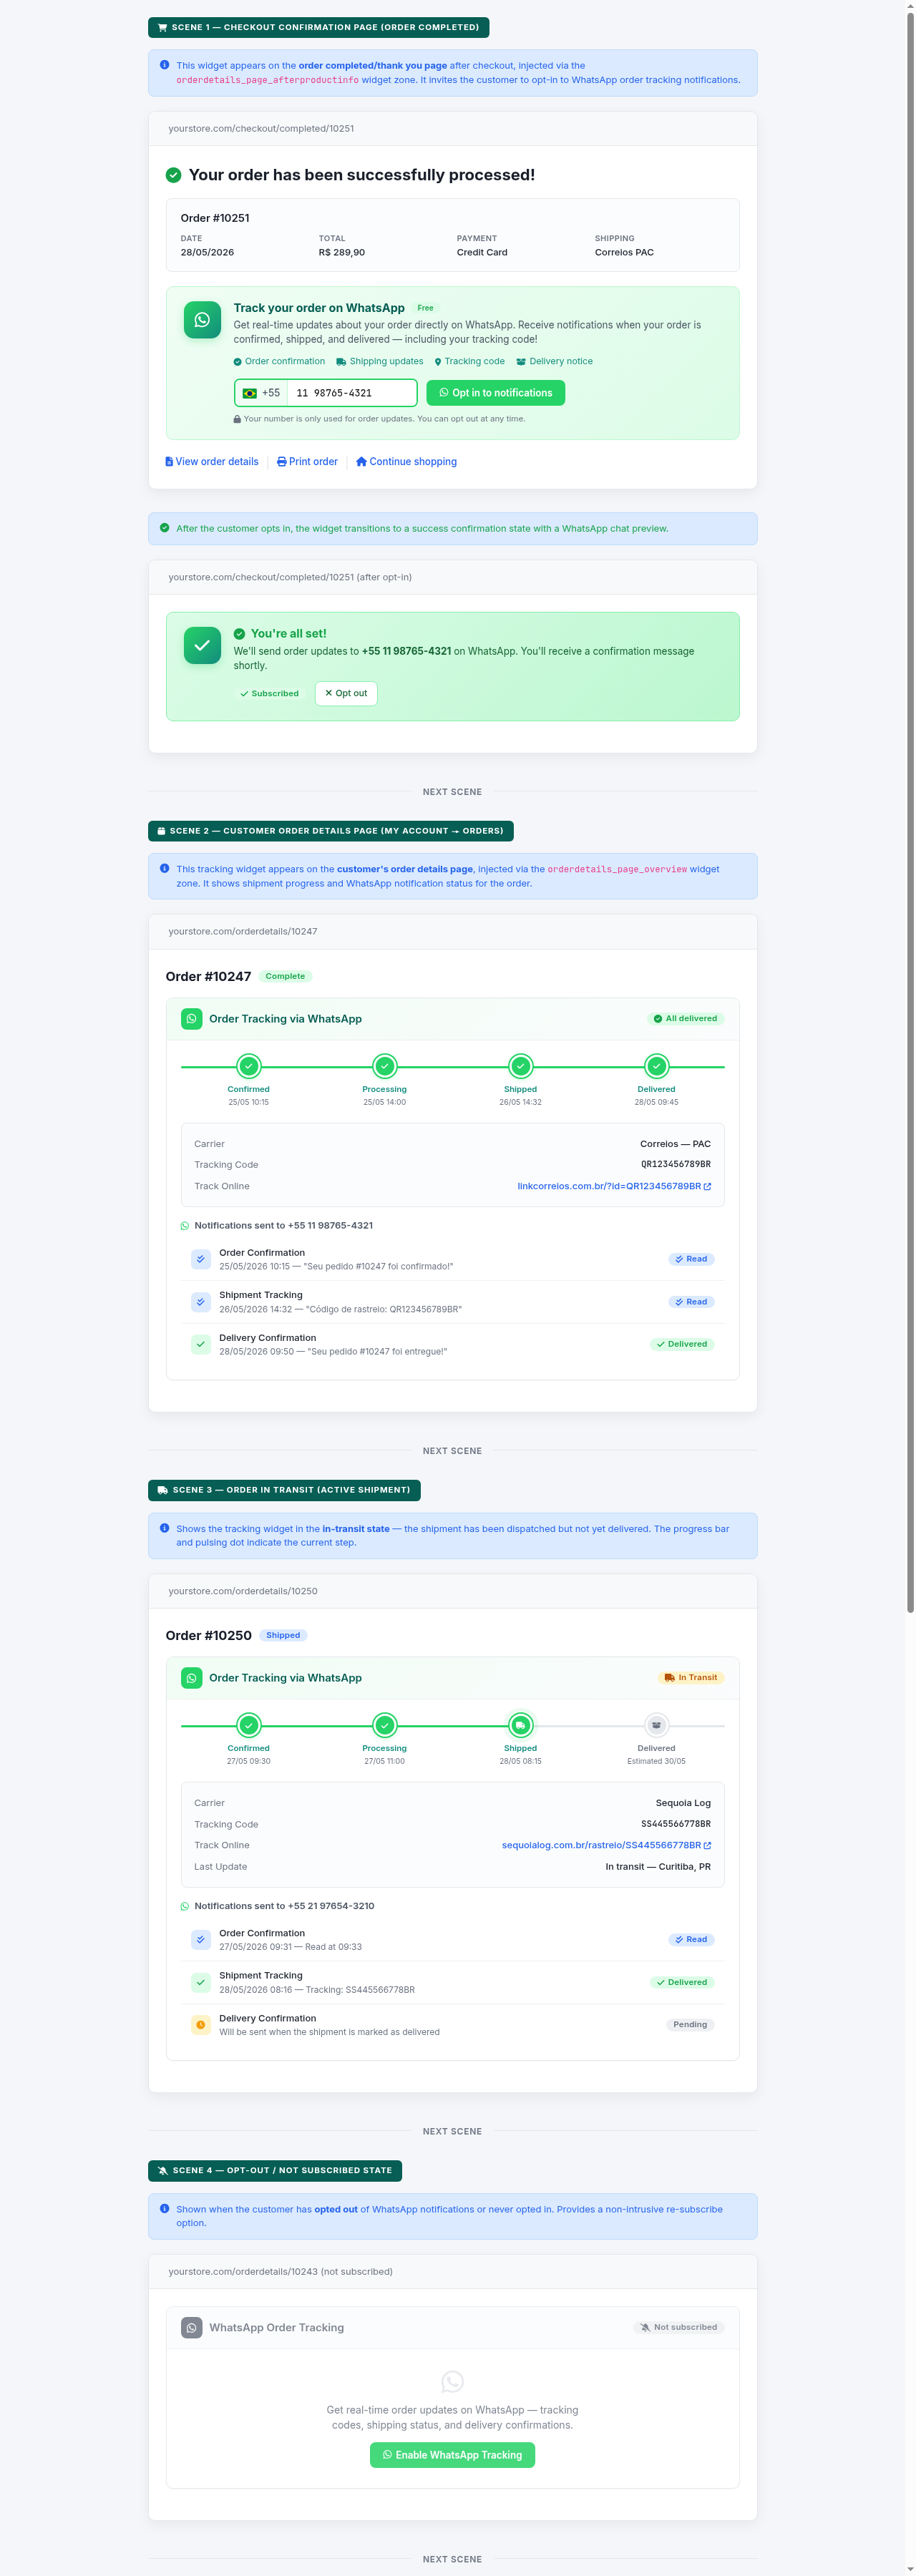This screenshot has width=916, height=2576.
Task: Click the Delivered step marker dated 28/05 09:45
Action: coord(657,1066)
